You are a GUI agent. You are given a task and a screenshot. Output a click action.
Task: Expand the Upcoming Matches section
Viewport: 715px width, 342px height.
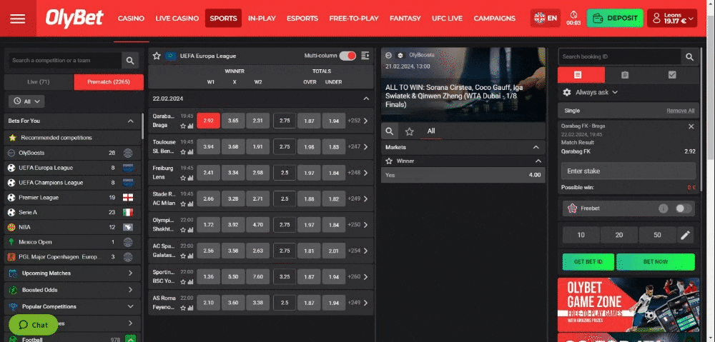130,273
